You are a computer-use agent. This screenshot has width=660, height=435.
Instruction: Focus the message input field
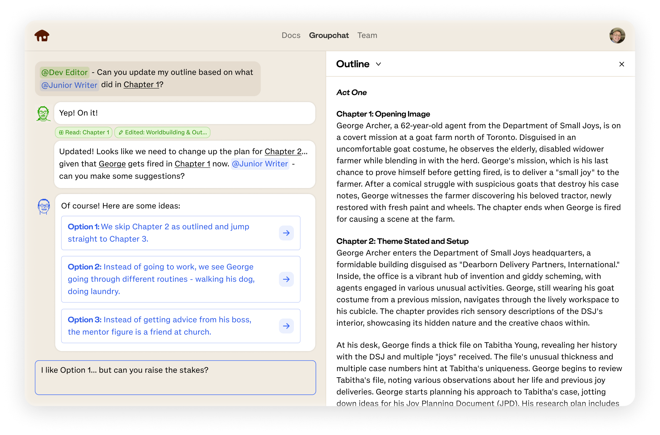click(175, 378)
